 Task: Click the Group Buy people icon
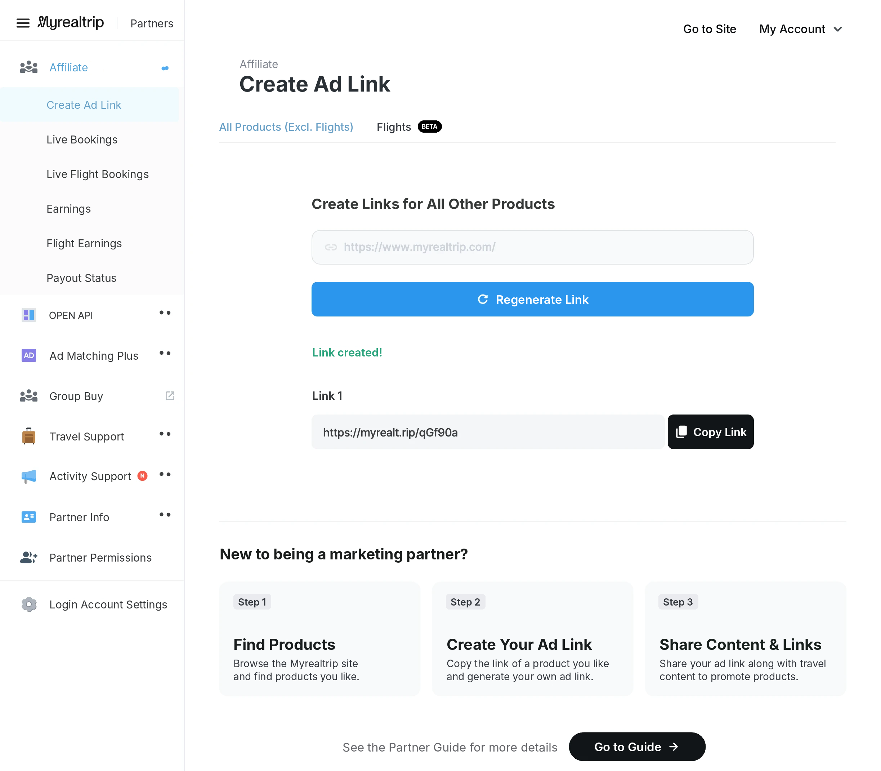pos(29,396)
